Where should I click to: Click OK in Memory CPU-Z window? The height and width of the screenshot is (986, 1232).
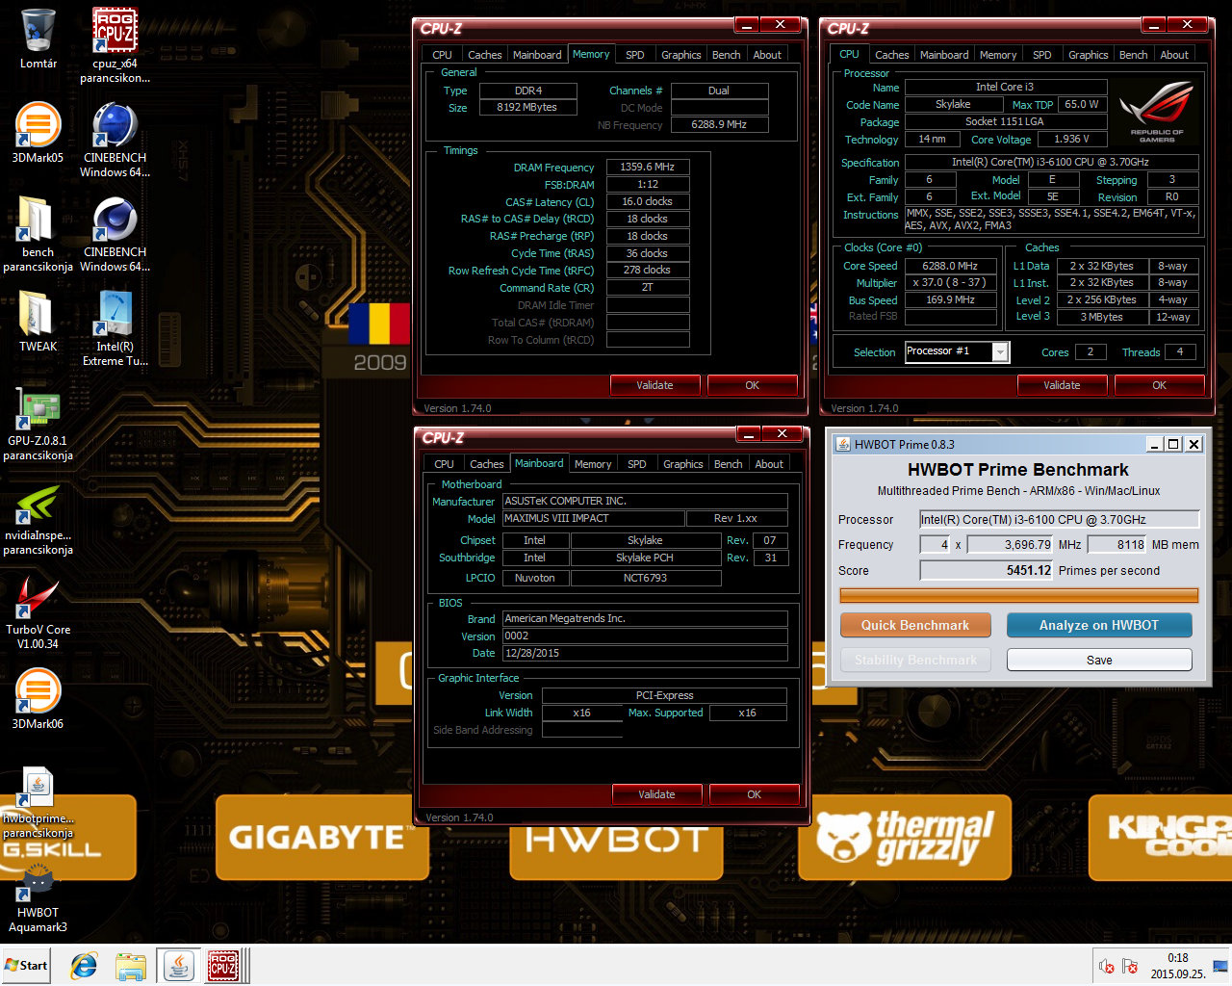point(752,385)
